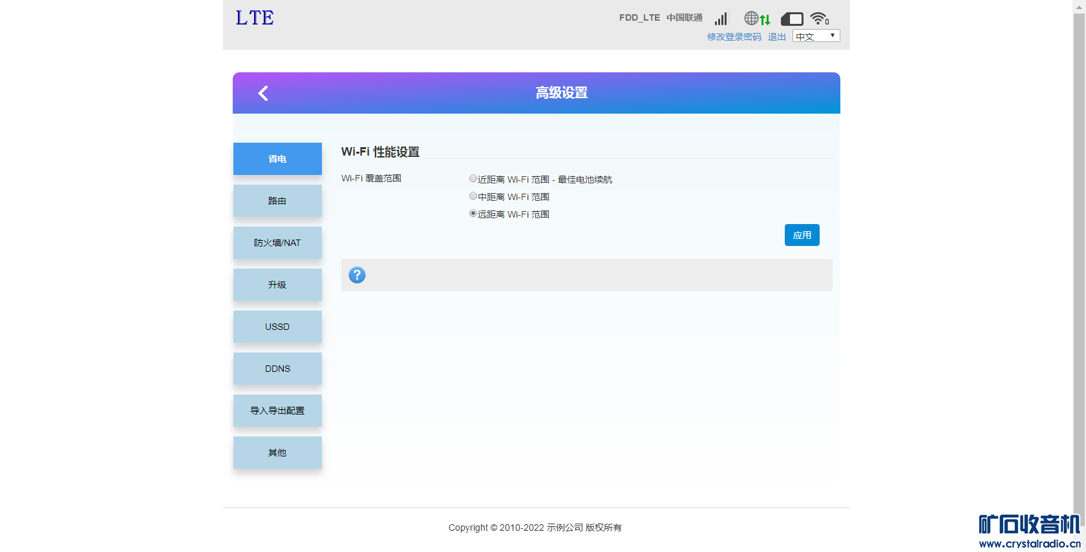
Task: Click the LTE logo
Action: tap(255, 18)
